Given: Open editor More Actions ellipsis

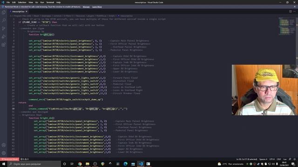Looking at the screenshot, I should pos(294,11).
